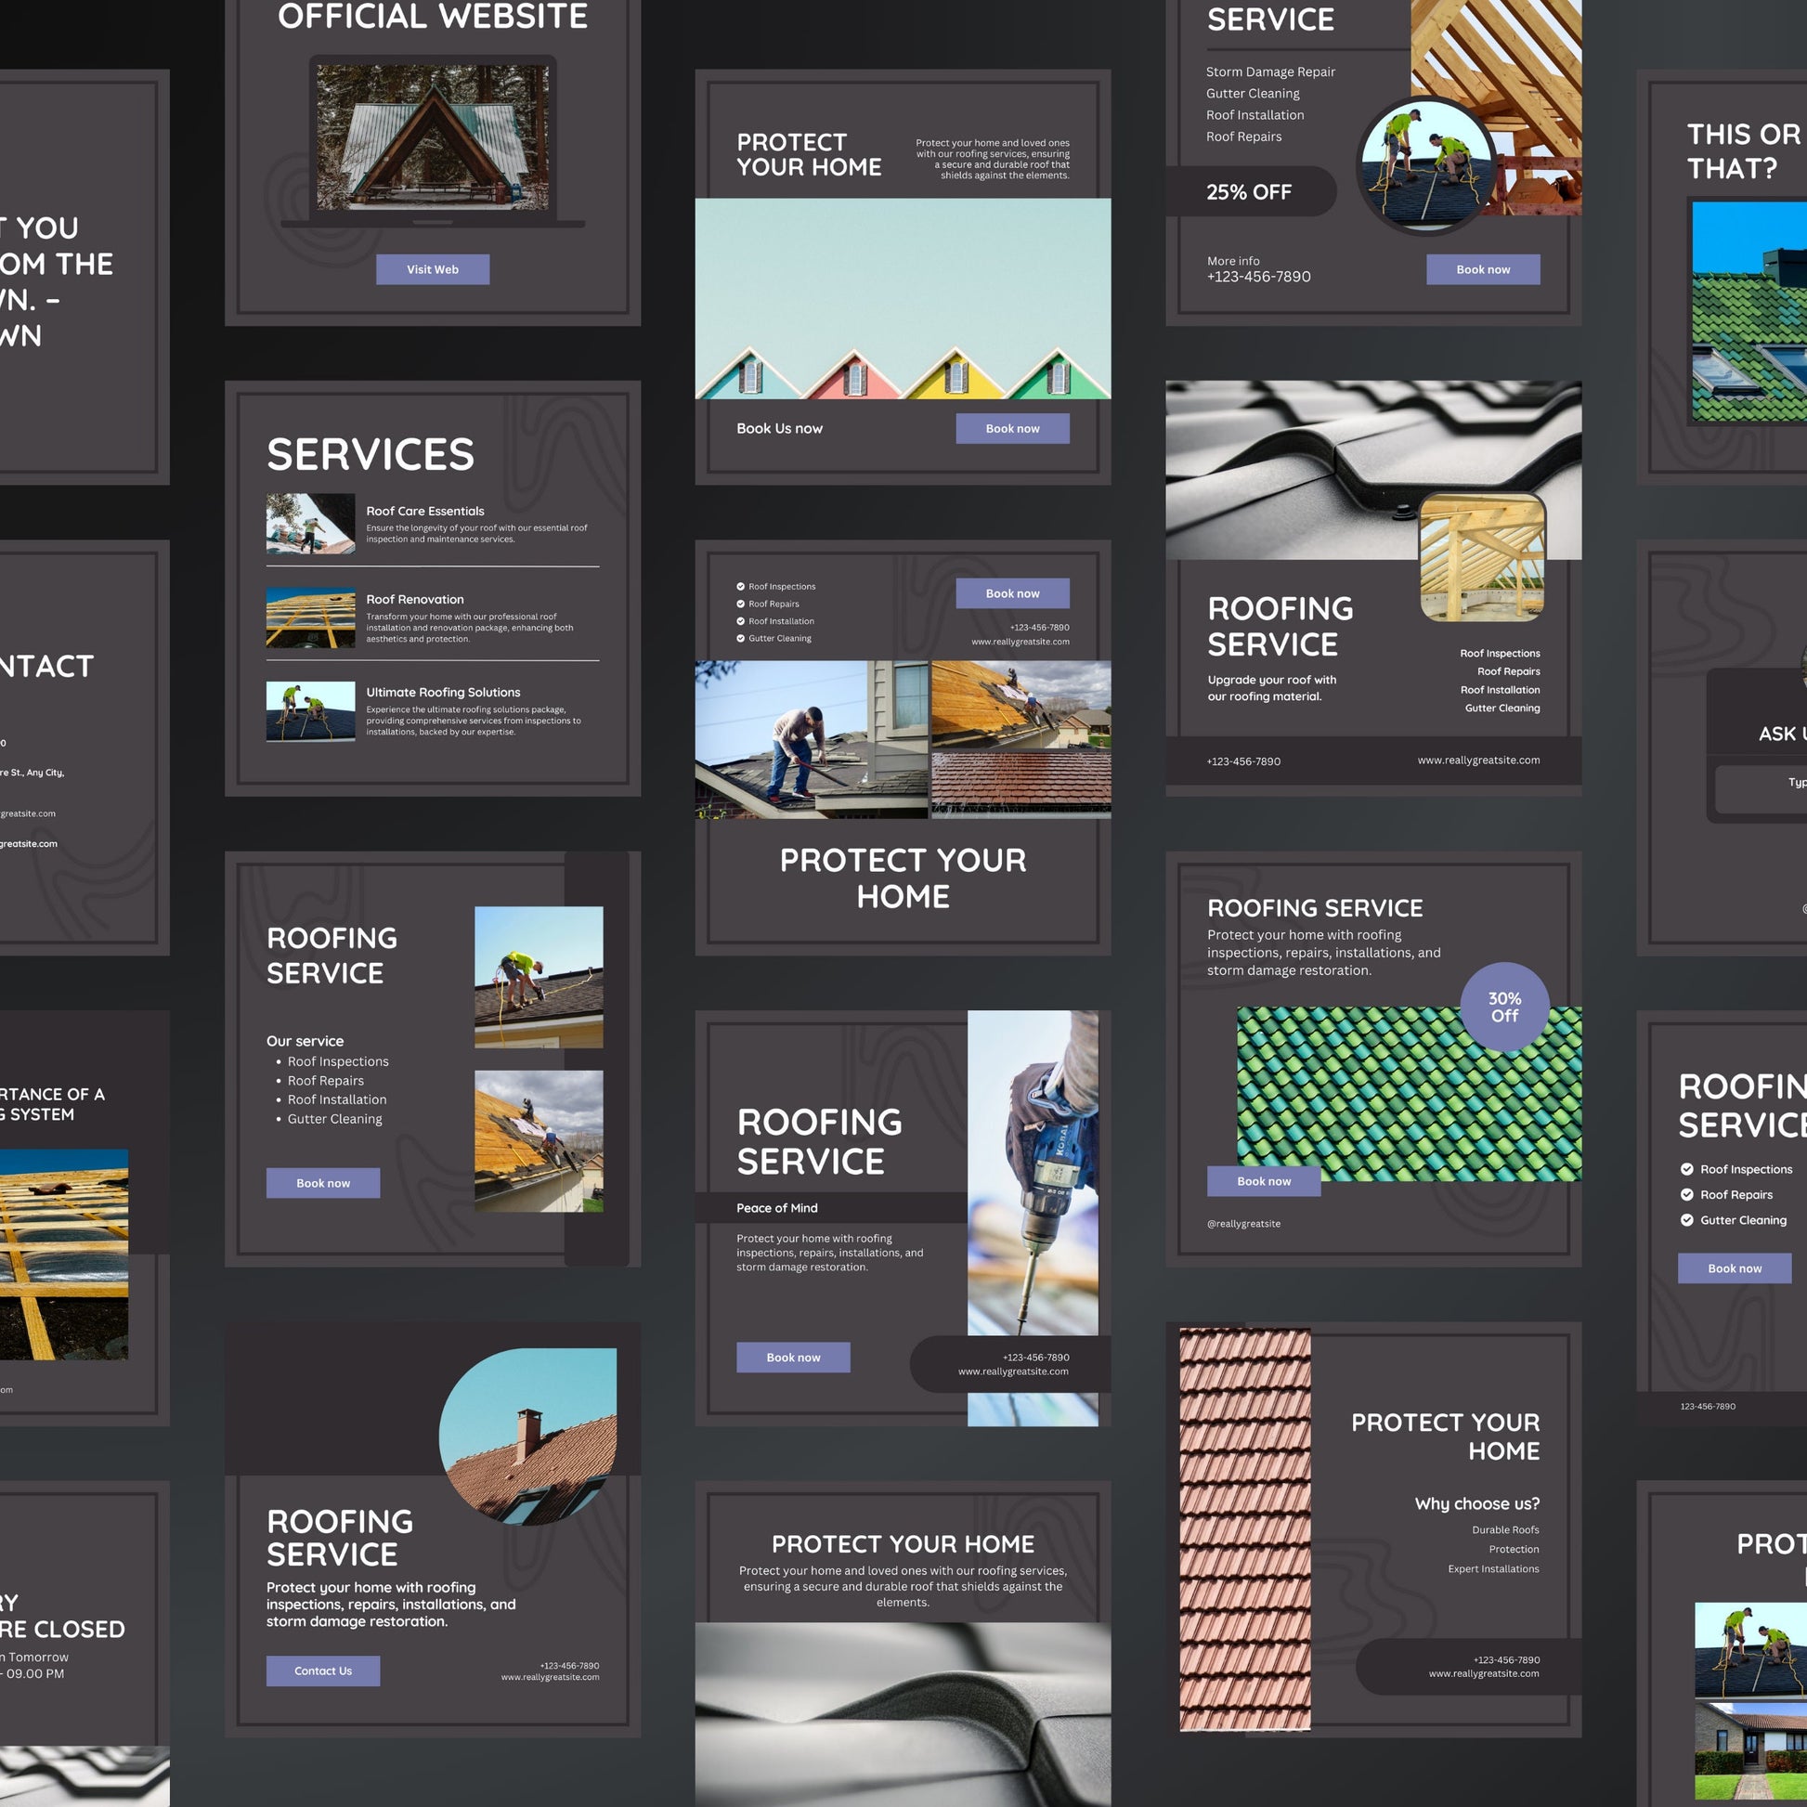Click "Book now" beside "Book Us now" text
Viewport: 1807px width, 1807px height.
tap(1012, 428)
